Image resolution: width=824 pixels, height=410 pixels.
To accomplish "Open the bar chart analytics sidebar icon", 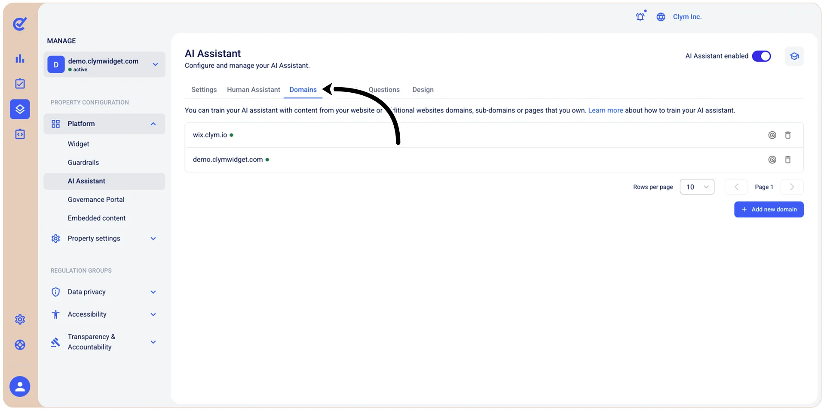I will pyautogui.click(x=20, y=59).
